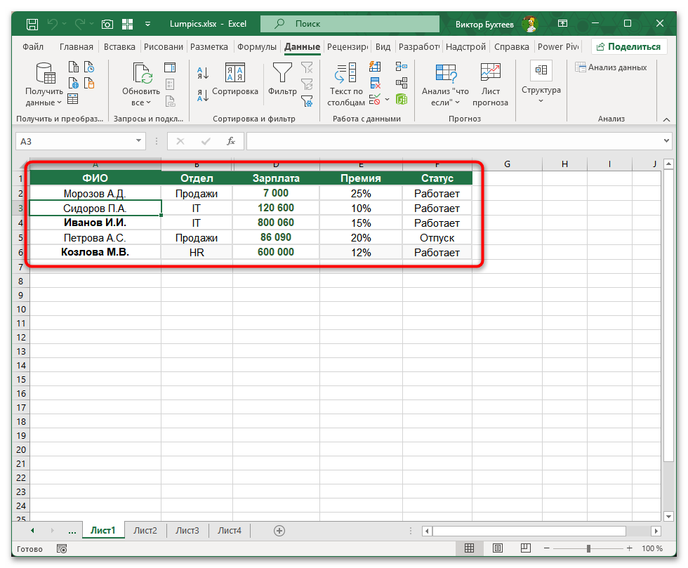This screenshot has height=568, width=688.
Task: Click the Undo arrow icon
Action: (x=52, y=24)
